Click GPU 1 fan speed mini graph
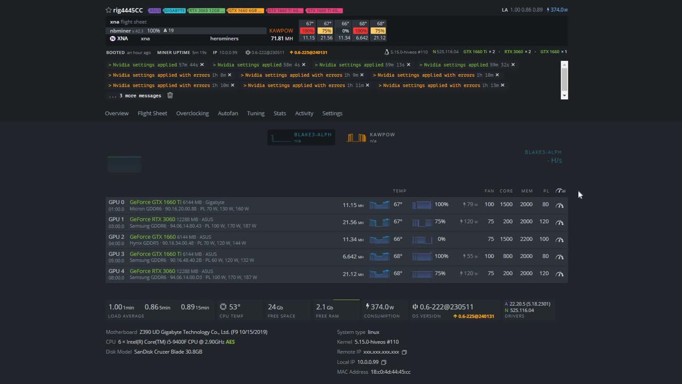 click(421, 222)
